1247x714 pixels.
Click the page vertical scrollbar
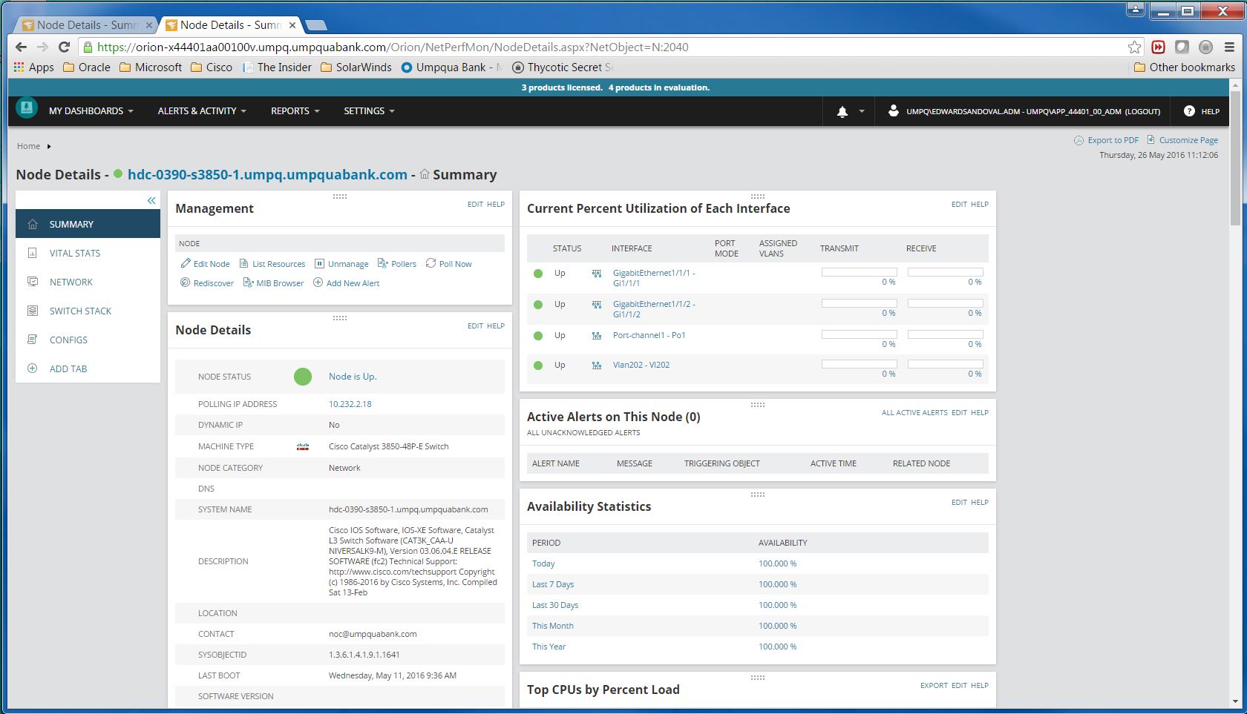[x=1235, y=159]
